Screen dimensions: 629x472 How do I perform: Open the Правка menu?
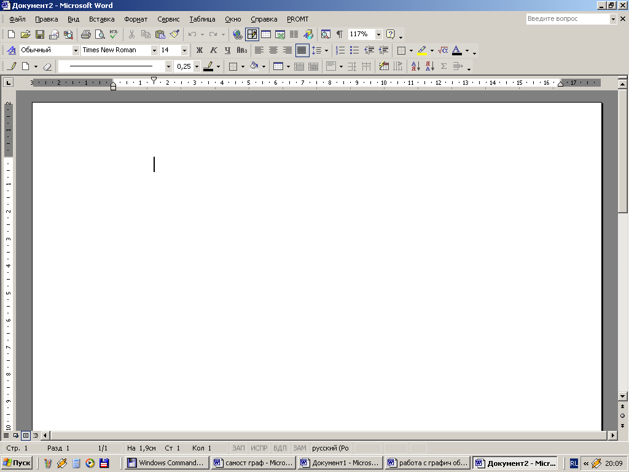point(47,19)
